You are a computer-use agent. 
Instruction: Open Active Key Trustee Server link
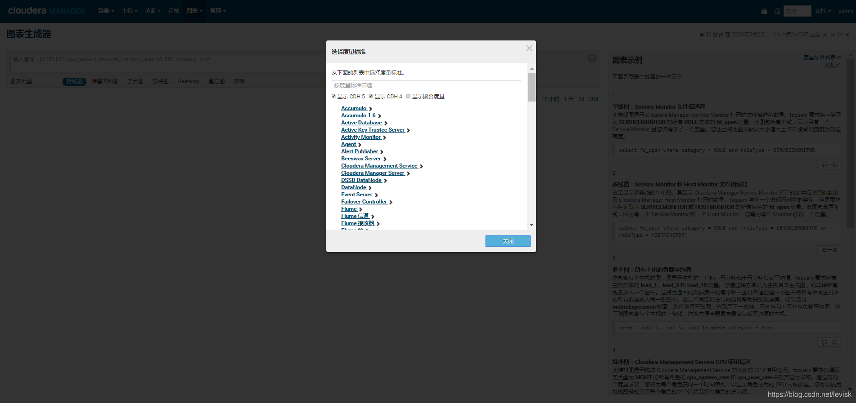(373, 130)
